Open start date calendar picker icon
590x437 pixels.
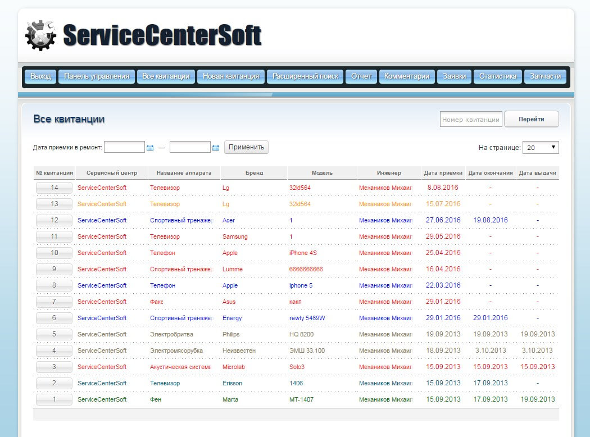tap(150, 147)
